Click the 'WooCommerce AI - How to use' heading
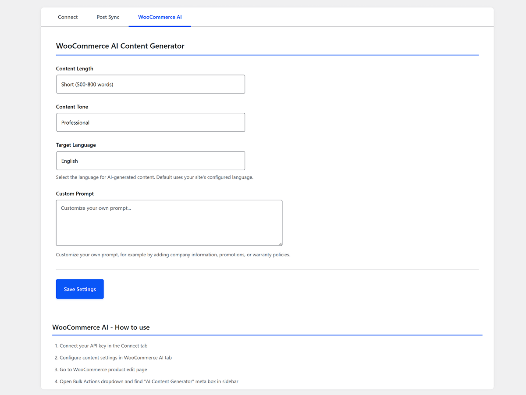Screen dimensions: 526x395 [101, 327]
